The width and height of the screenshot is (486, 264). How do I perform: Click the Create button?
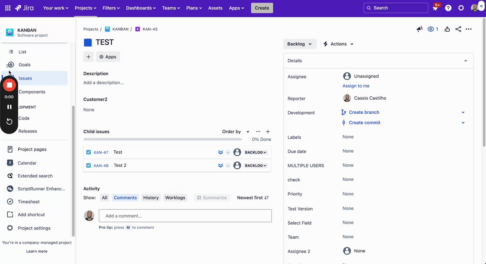(x=262, y=8)
